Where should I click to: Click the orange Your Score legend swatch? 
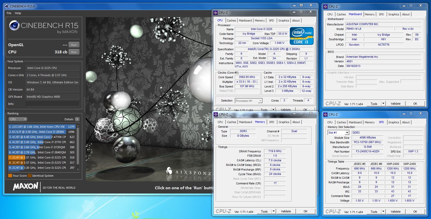[10, 176]
